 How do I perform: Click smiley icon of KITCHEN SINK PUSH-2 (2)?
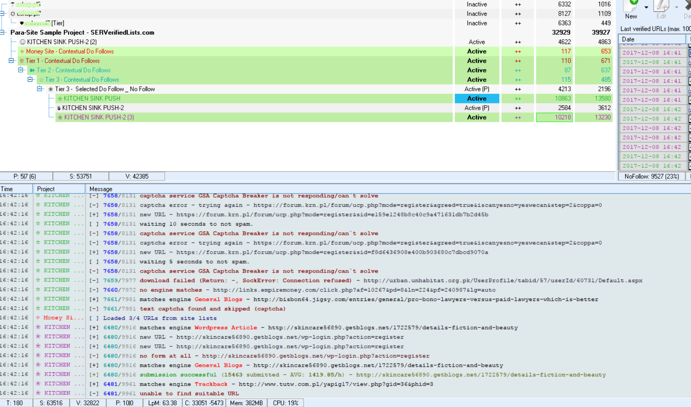(x=23, y=42)
